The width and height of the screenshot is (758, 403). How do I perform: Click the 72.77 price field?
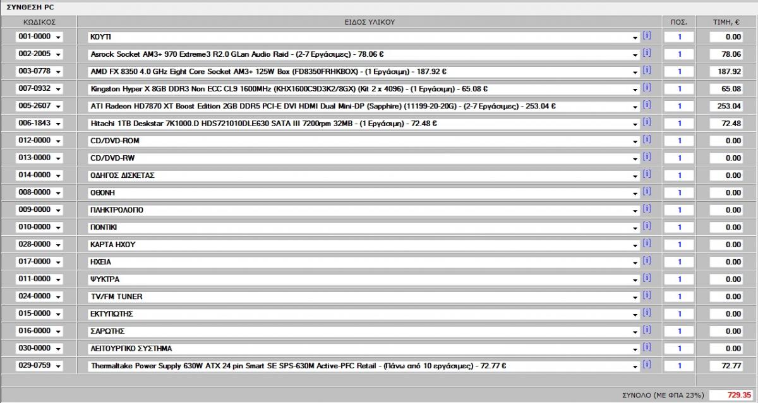[x=726, y=366]
